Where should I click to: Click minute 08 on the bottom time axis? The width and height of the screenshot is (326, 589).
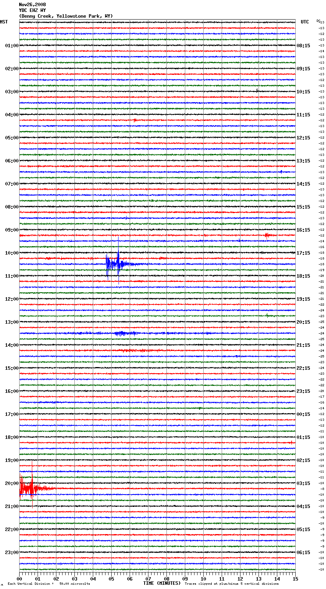point(167,579)
